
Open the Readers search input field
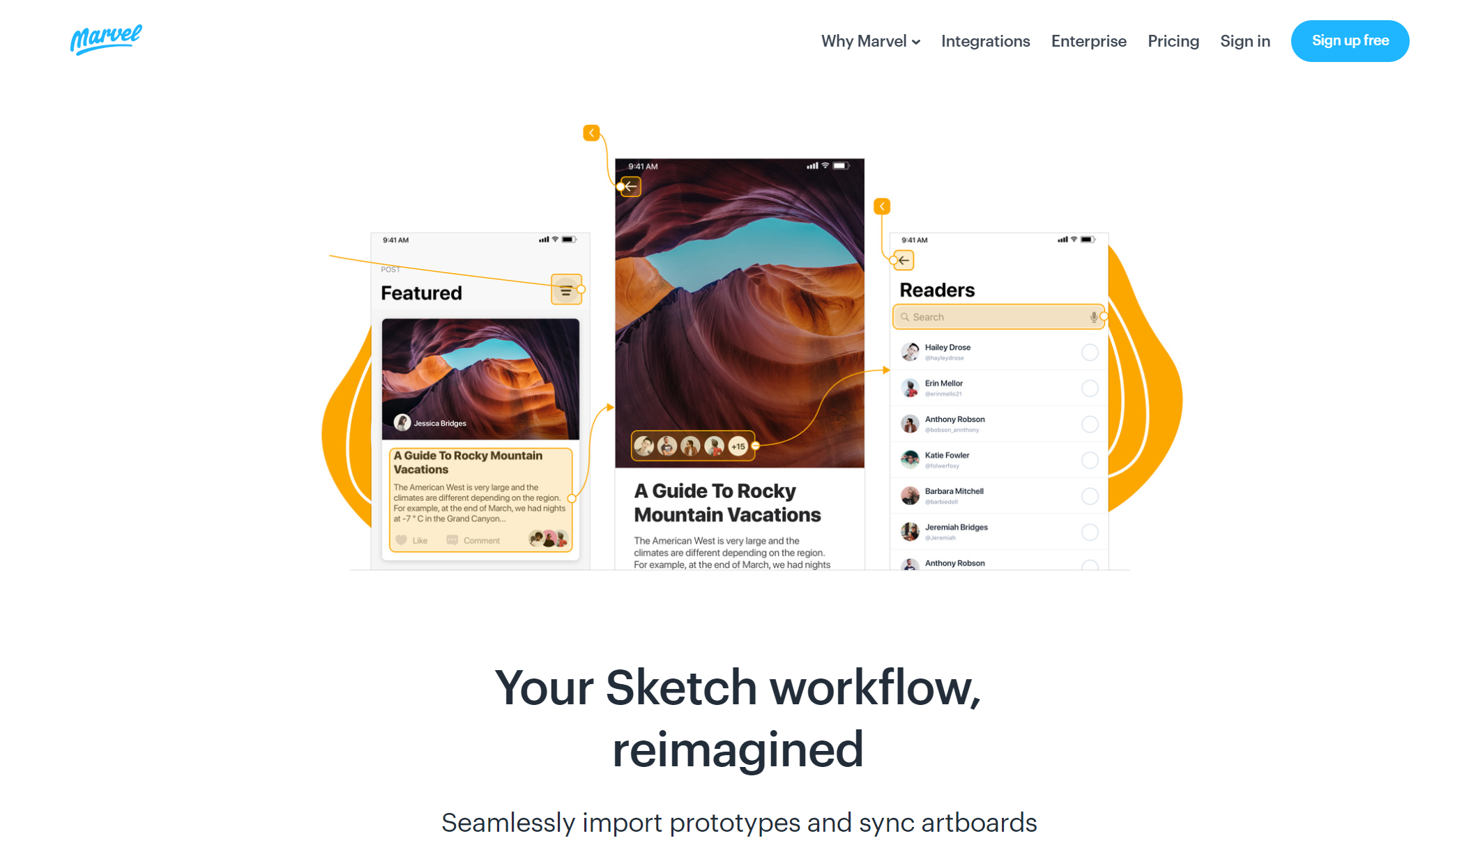tap(997, 316)
